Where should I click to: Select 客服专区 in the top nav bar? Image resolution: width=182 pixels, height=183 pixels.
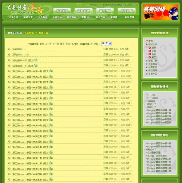(x=86, y=17)
